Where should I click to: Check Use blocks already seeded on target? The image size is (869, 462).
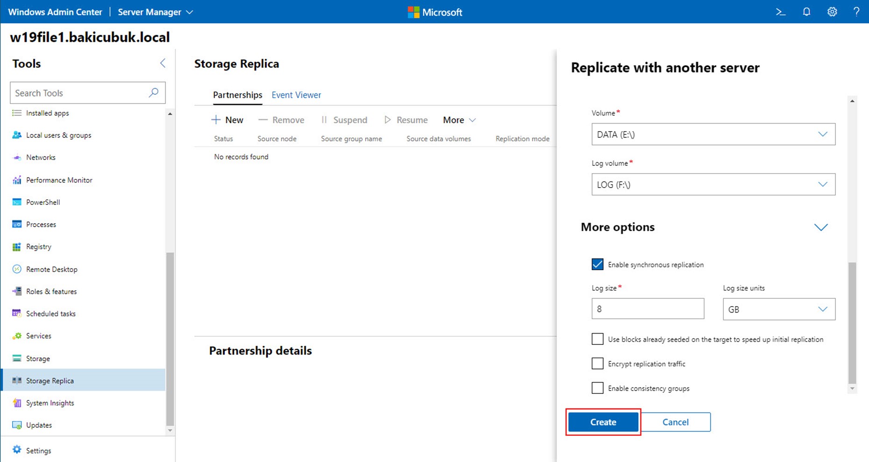coord(597,339)
